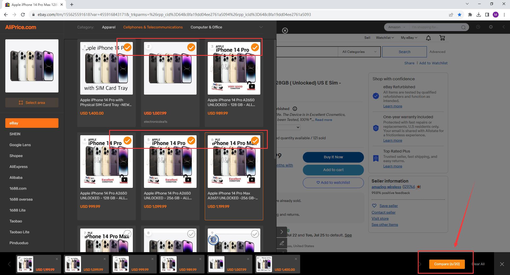510x275 pixels.
Task: Remove USD 1,199.99 item from compare tray
Action: 57,259
